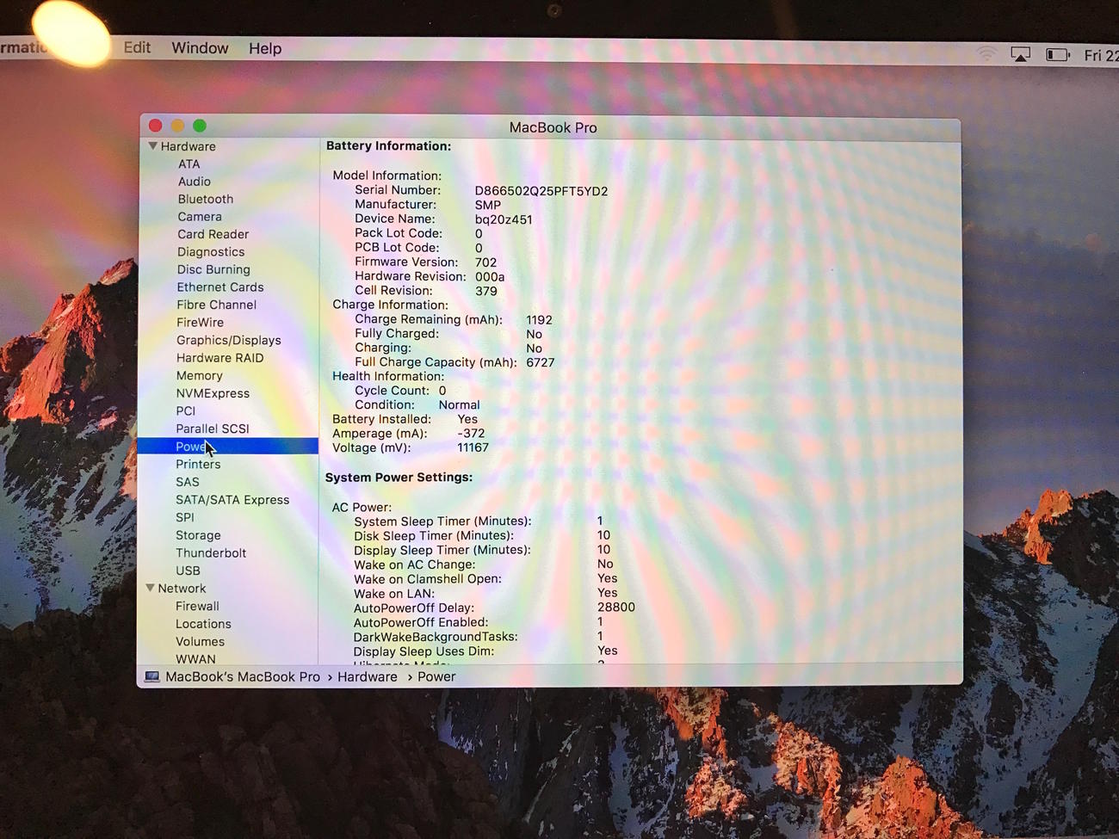The height and width of the screenshot is (839, 1119).
Task: Click the clock in the menu bar
Action: (1101, 55)
